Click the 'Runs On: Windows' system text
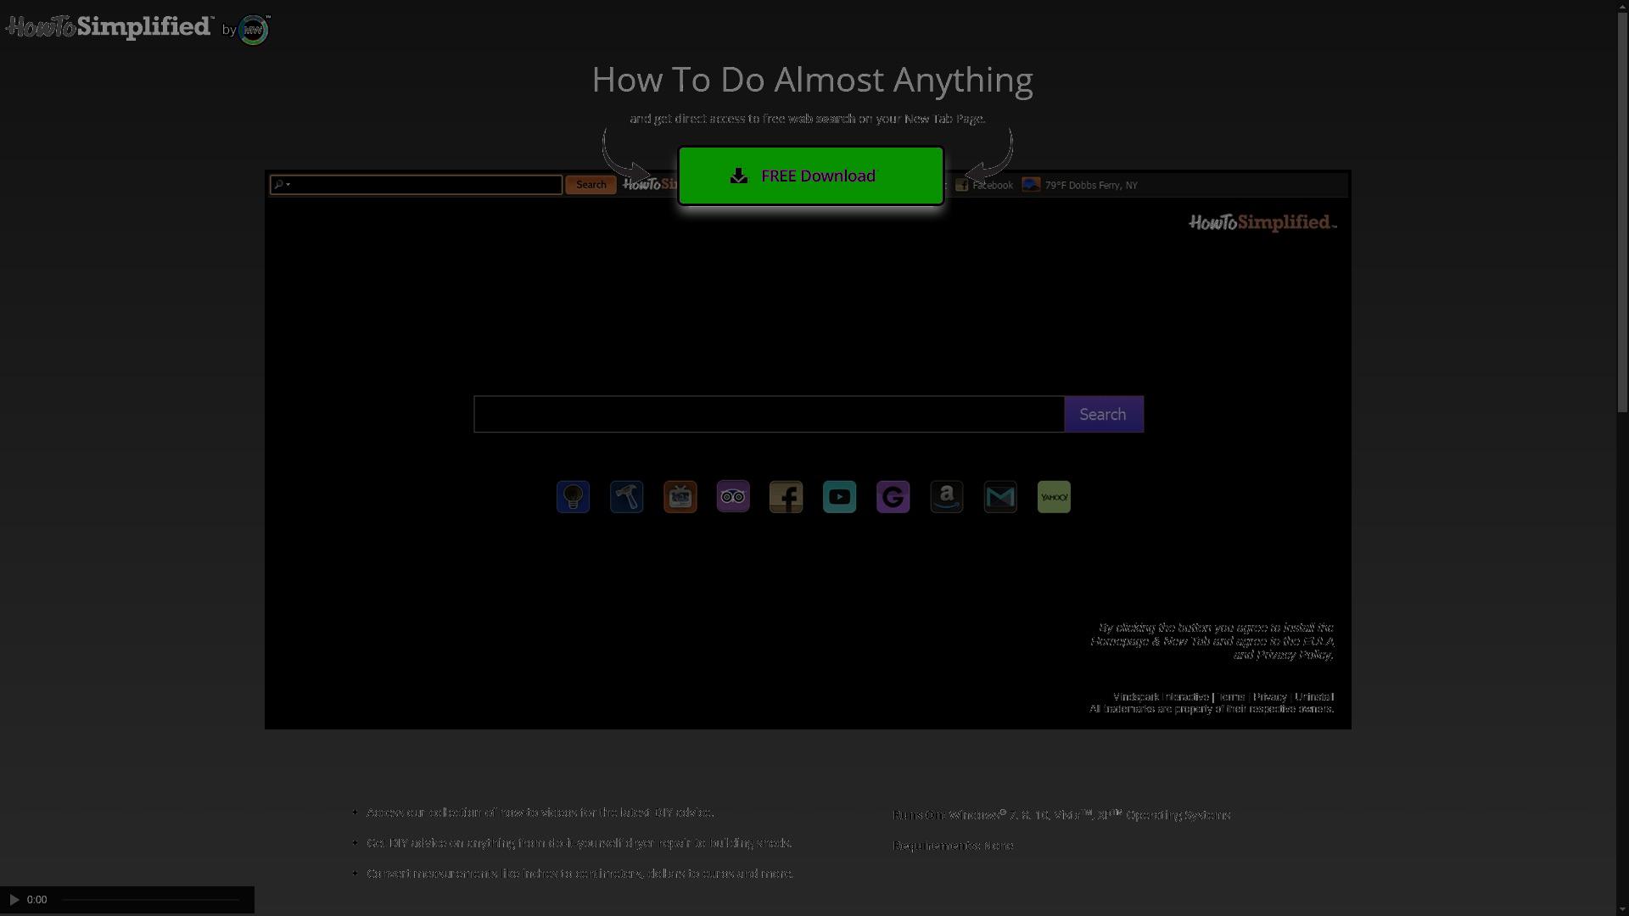 (1061, 814)
